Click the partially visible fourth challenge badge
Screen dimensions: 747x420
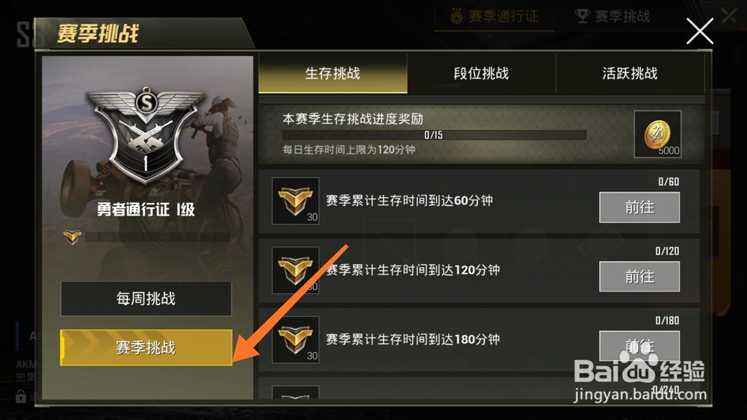click(x=295, y=392)
